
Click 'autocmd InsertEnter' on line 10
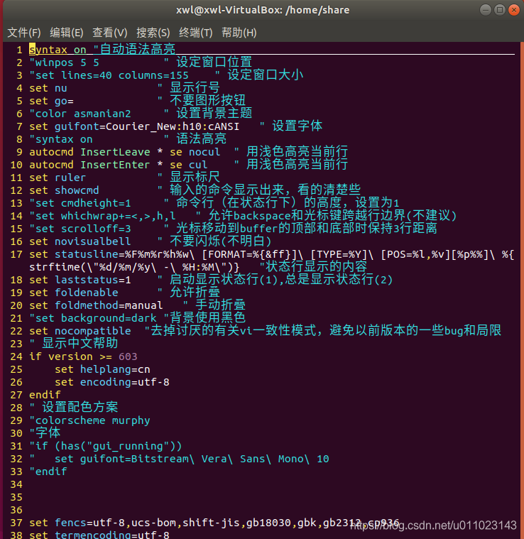click(x=89, y=165)
